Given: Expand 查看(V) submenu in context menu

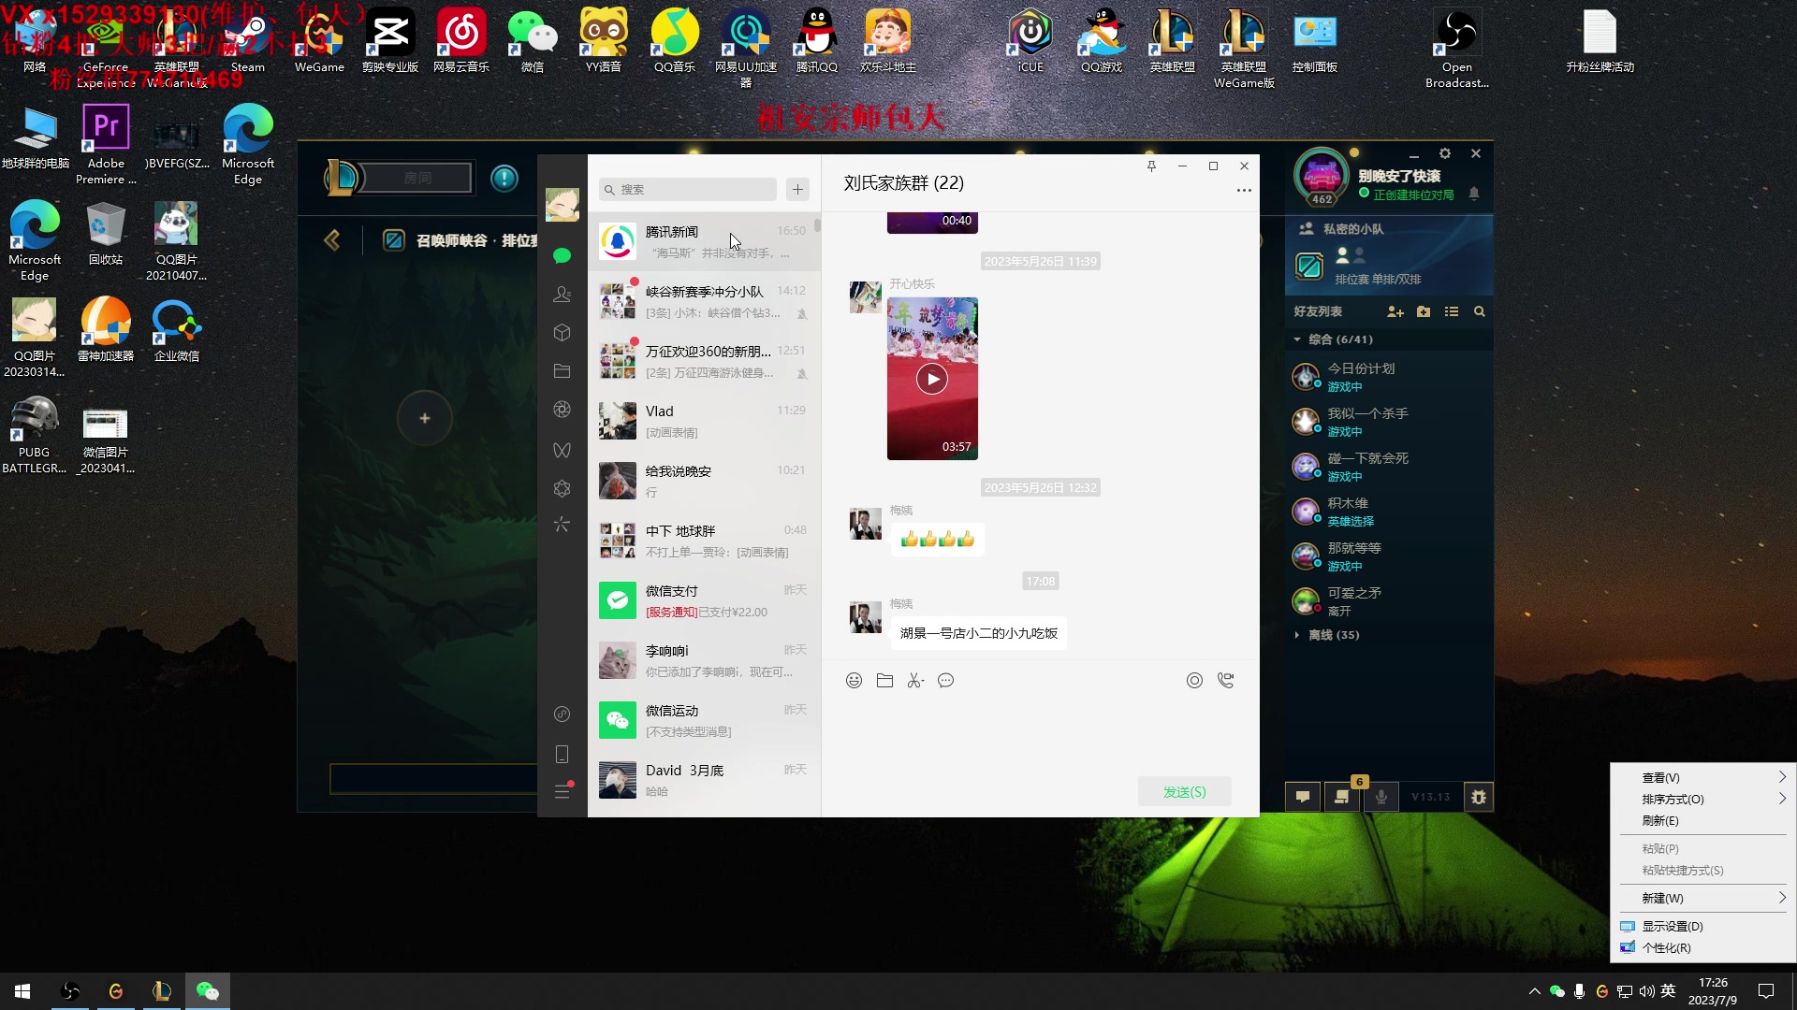Looking at the screenshot, I should [x=1702, y=778].
